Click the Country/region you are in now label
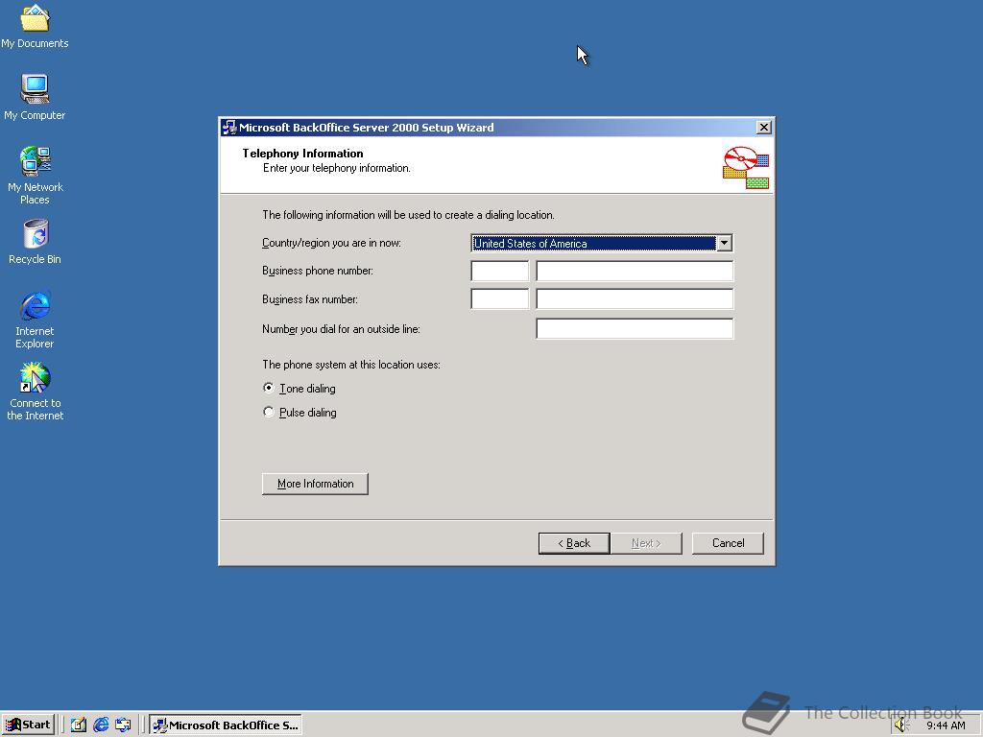 pos(331,243)
